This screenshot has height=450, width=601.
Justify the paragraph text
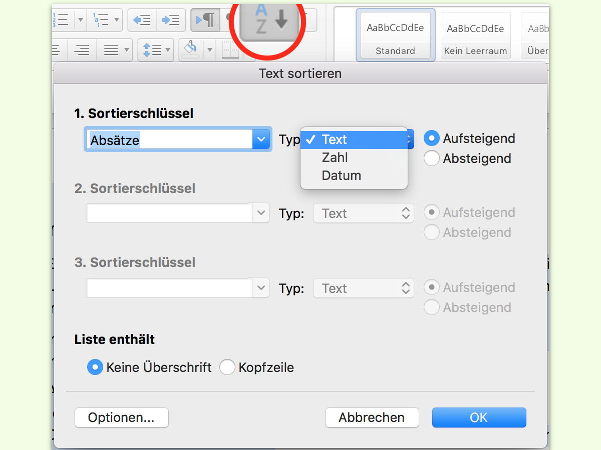click(111, 50)
